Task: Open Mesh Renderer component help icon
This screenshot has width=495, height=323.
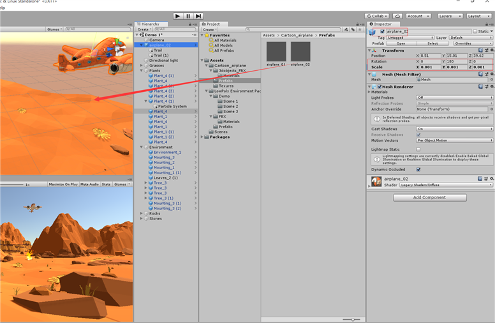Action: pos(480,87)
